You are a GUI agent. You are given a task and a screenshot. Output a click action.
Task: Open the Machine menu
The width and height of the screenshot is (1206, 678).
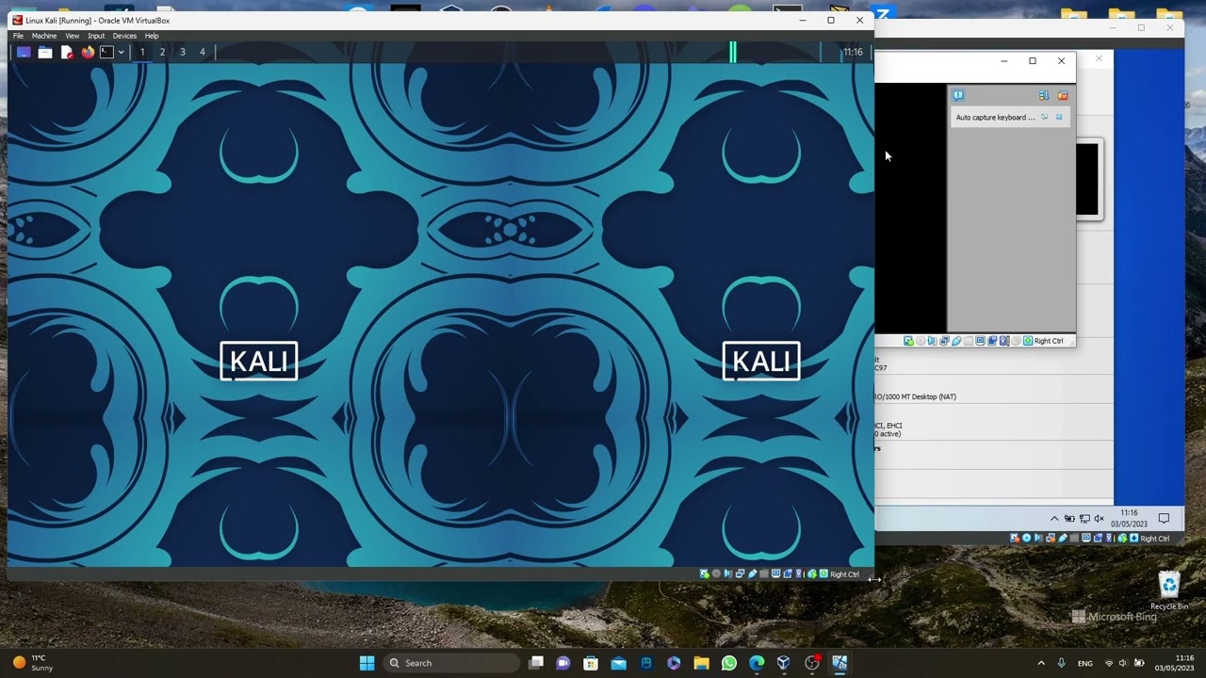[x=44, y=36]
